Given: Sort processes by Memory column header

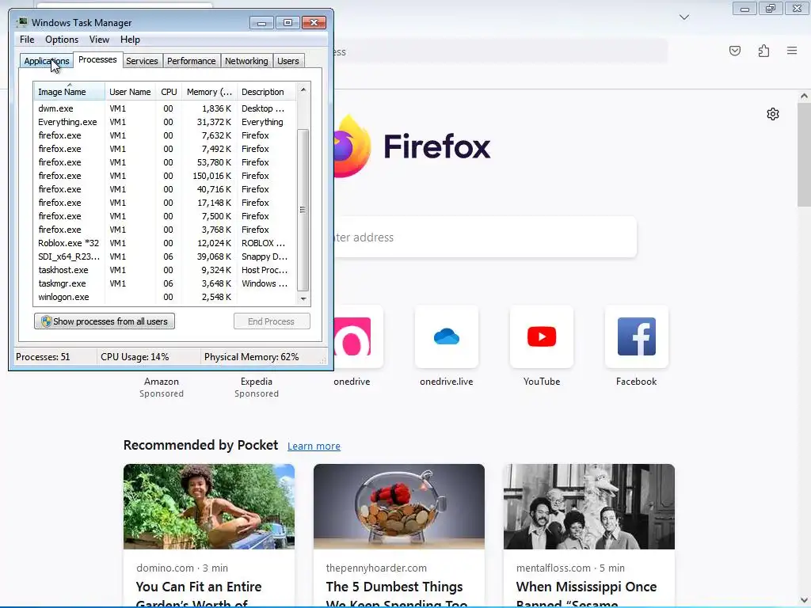Looking at the screenshot, I should (209, 92).
